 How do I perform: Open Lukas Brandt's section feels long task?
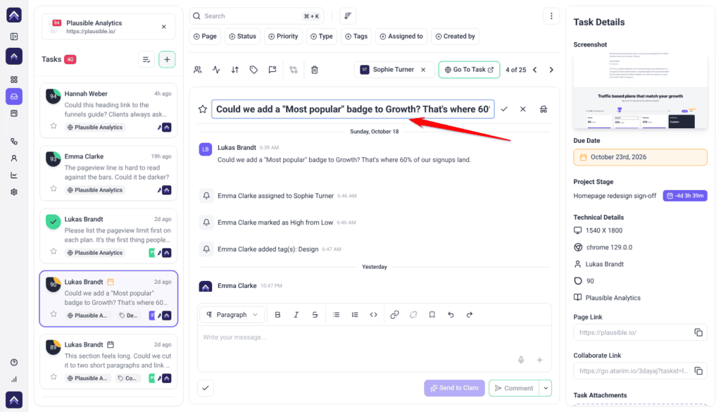108,361
